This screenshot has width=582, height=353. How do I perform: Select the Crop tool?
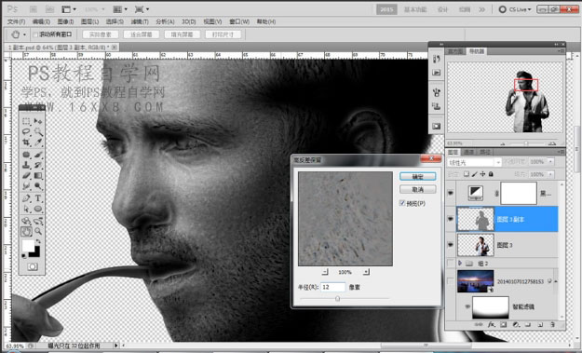26,143
